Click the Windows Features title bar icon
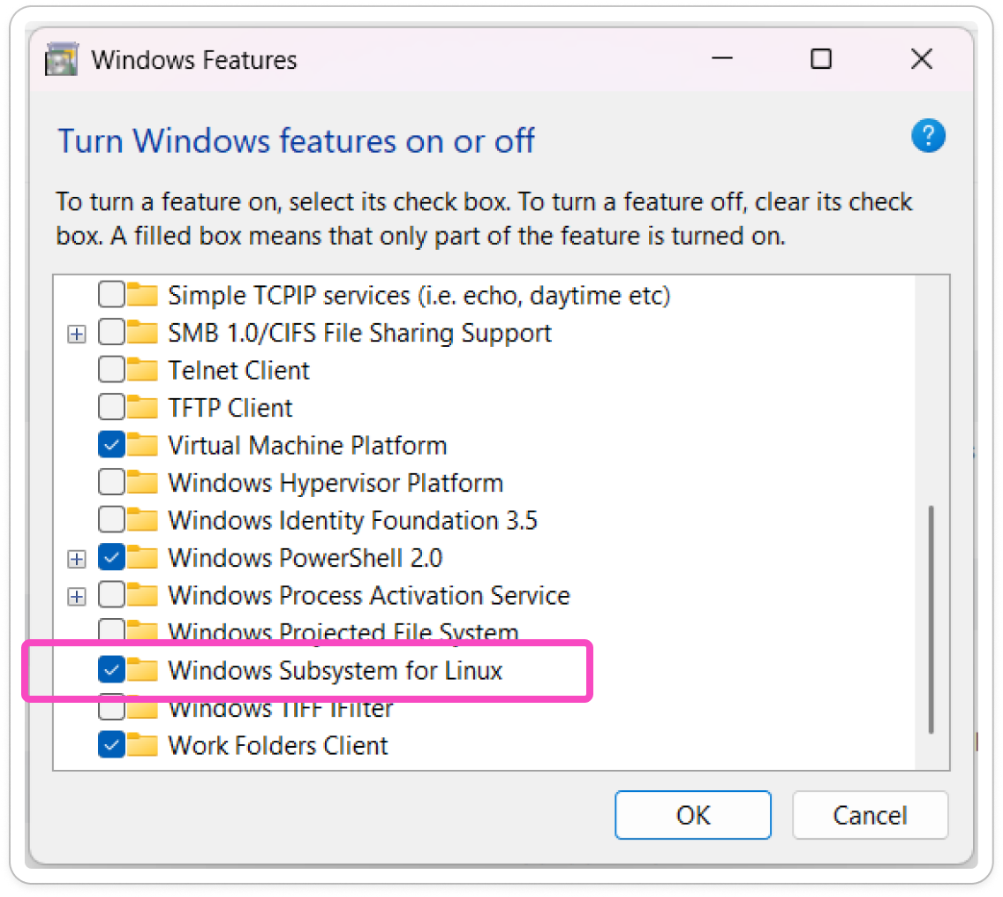 pos(61,60)
